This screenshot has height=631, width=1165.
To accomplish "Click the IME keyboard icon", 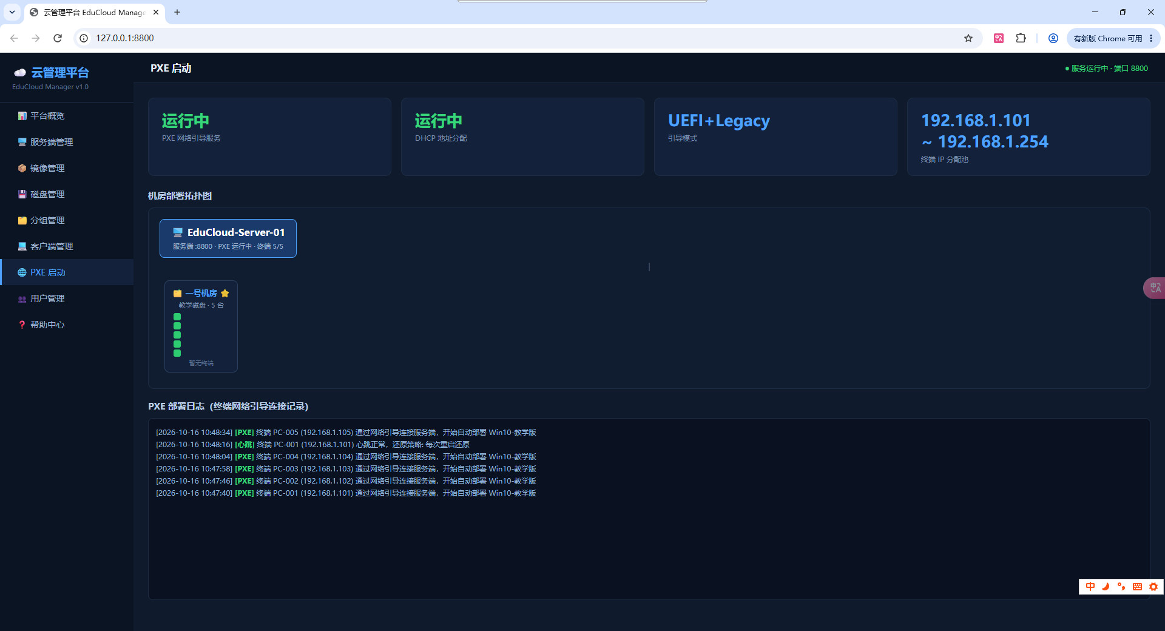I will coord(1137,587).
